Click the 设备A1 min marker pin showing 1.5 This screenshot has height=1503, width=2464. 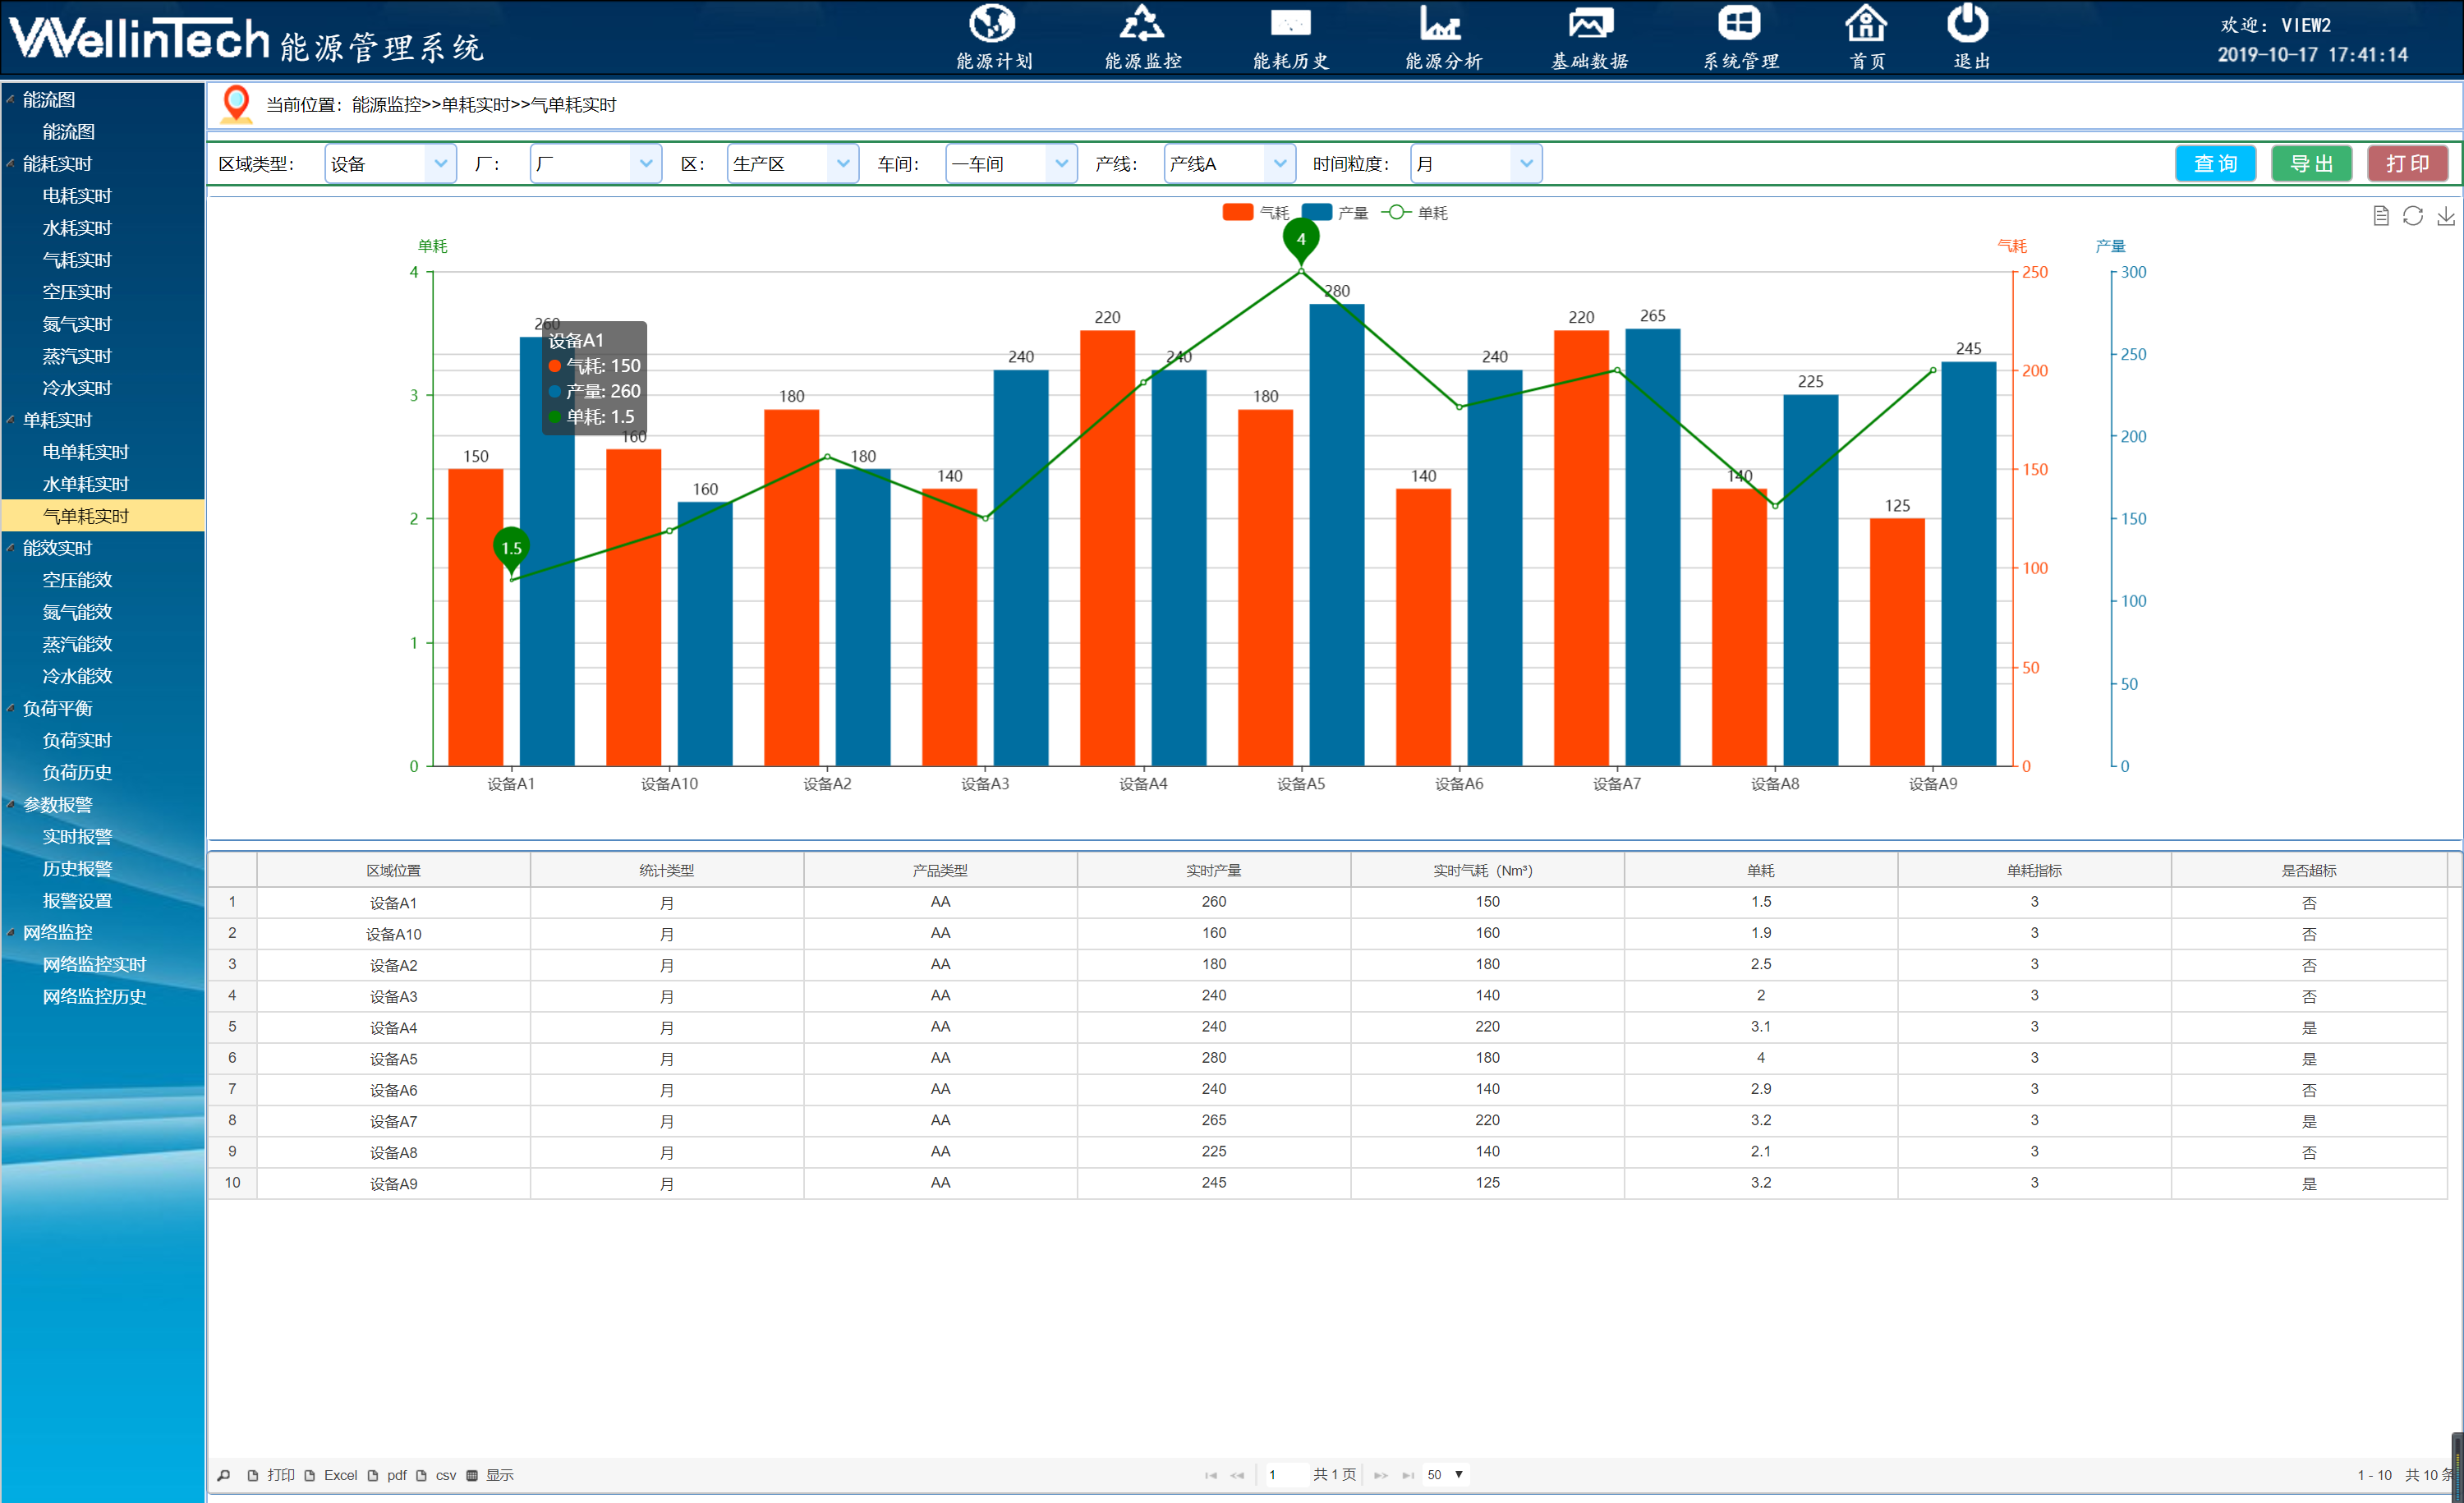pos(511,549)
